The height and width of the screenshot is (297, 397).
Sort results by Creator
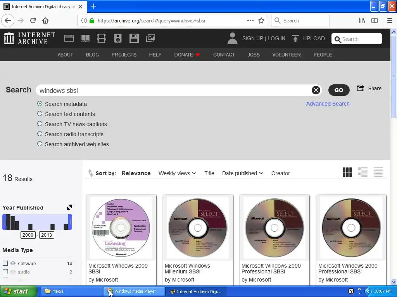(281, 173)
